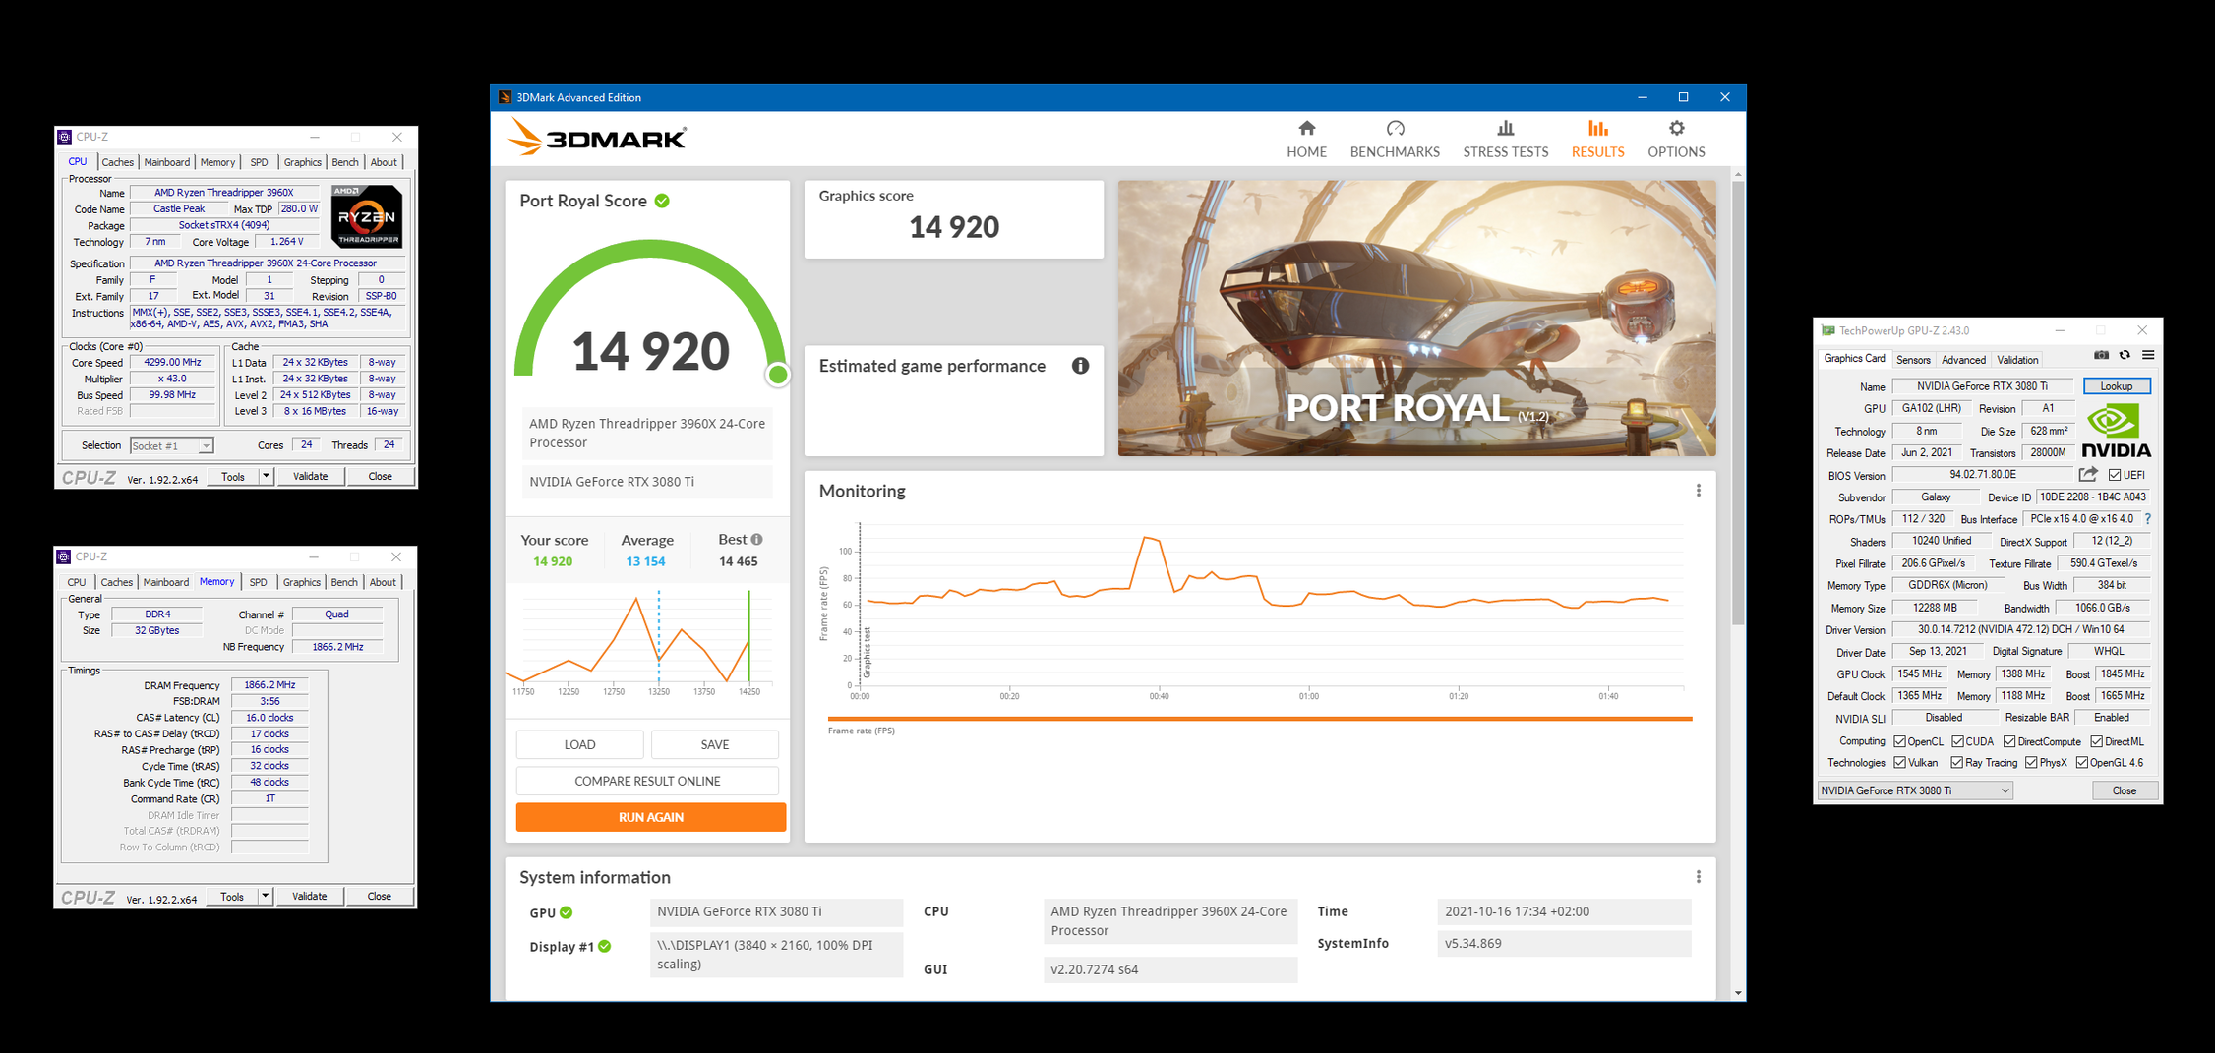The image size is (2215, 1053).
Task: Open Caches tab in CPU-Z processor window
Action: pos(117,162)
